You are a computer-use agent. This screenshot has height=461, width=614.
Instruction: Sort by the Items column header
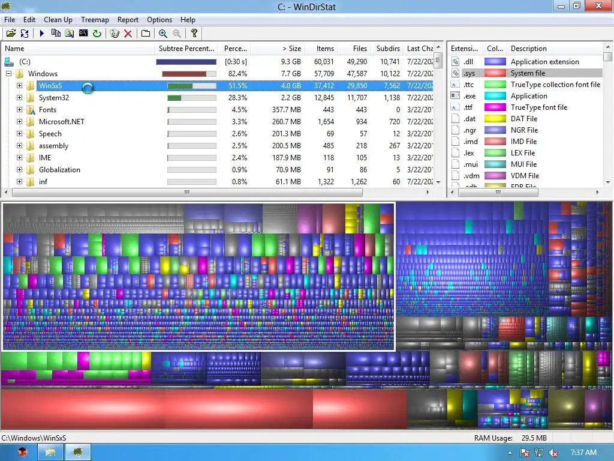point(320,49)
